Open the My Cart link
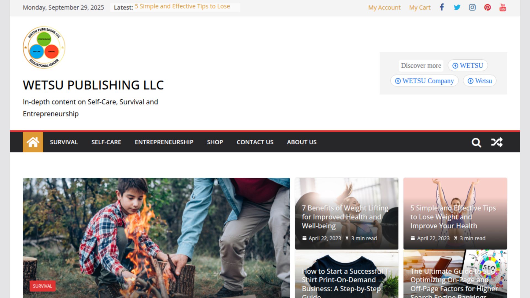 pos(420,7)
